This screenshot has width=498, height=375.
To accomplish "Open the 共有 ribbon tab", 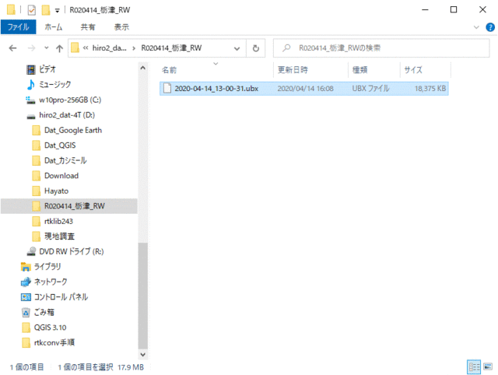I will point(88,27).
